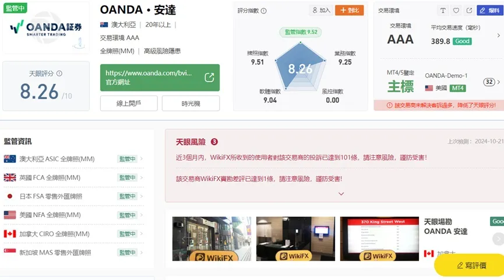
Task: Click the 時光機 button
Action: (x=191, y=104)
